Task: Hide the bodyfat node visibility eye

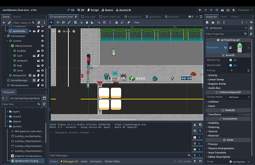Action: point(42,51)
